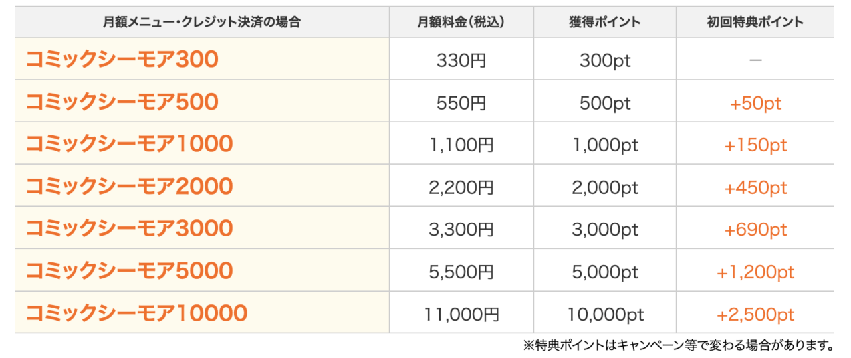
Task: Choose the コミックシーモア2000 plan
Action: [x=129, y=187]
